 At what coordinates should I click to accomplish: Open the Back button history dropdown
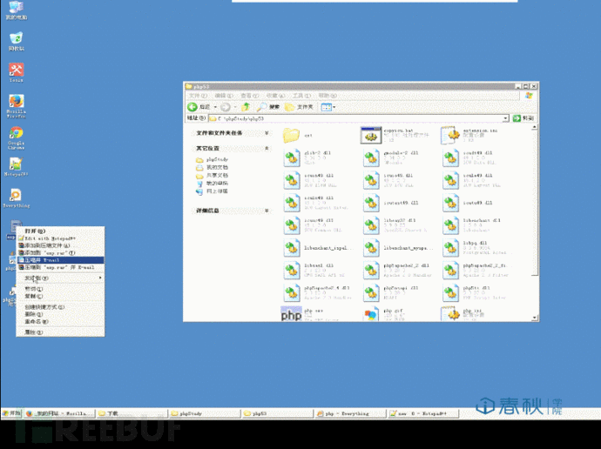tap(215, 107)
